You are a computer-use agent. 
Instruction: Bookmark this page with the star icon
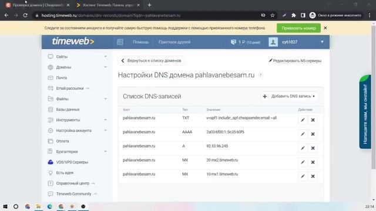[x=273, y=15]
